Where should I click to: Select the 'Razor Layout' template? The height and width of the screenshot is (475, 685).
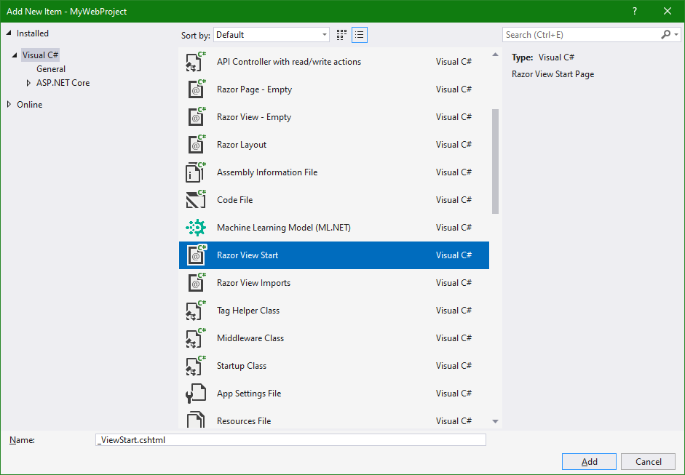333,145
